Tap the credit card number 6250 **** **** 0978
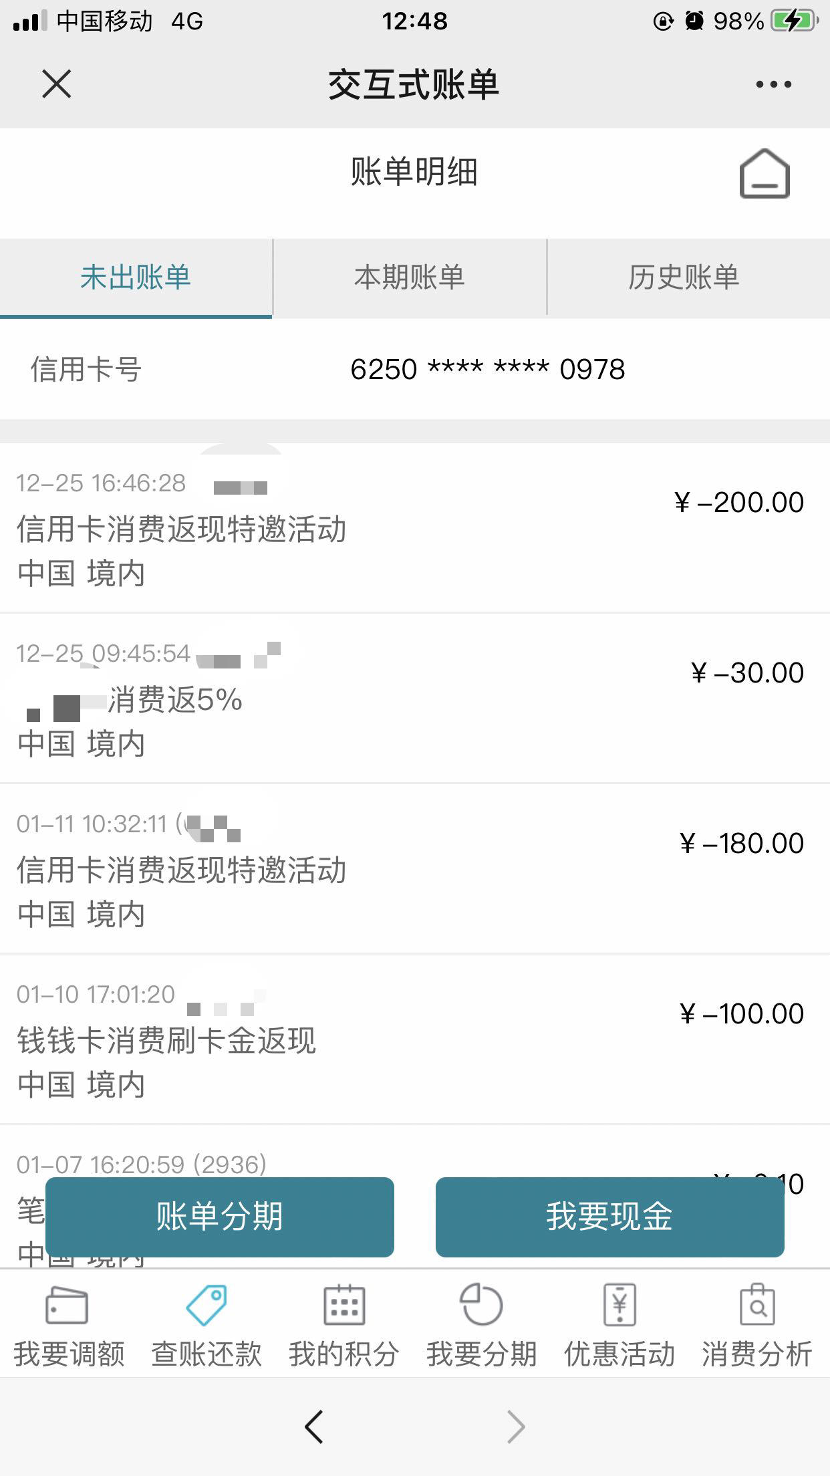The height and width of the screenshot is (1476, 830). pyautogui.click(x=488, y=369)
